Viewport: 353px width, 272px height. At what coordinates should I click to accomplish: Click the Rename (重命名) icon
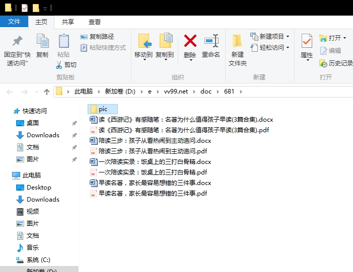pos(211,41)
